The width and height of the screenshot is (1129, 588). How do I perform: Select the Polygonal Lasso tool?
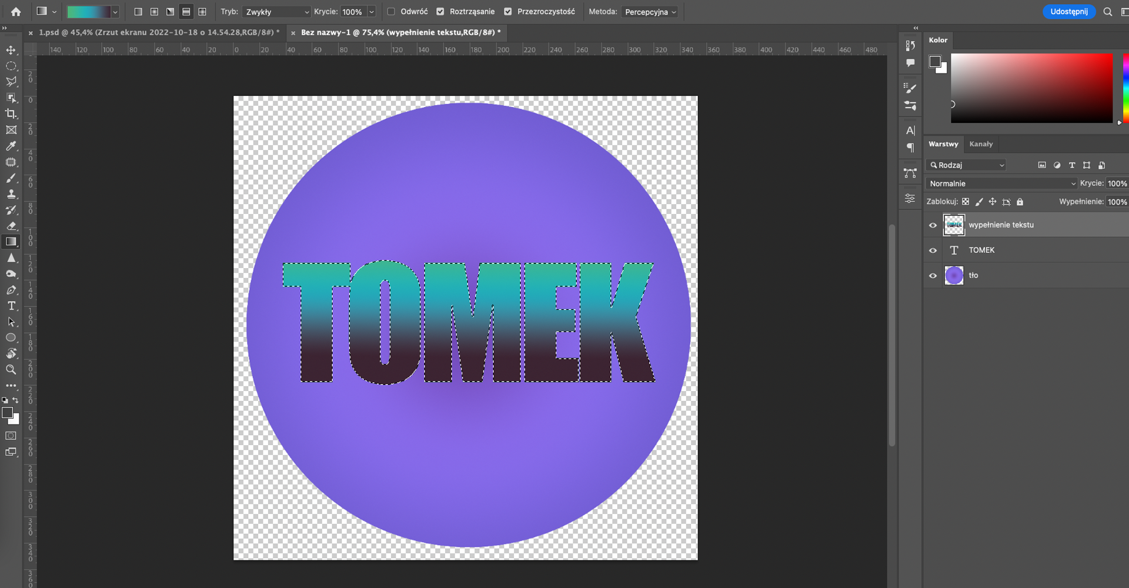[x=11, y=82]
